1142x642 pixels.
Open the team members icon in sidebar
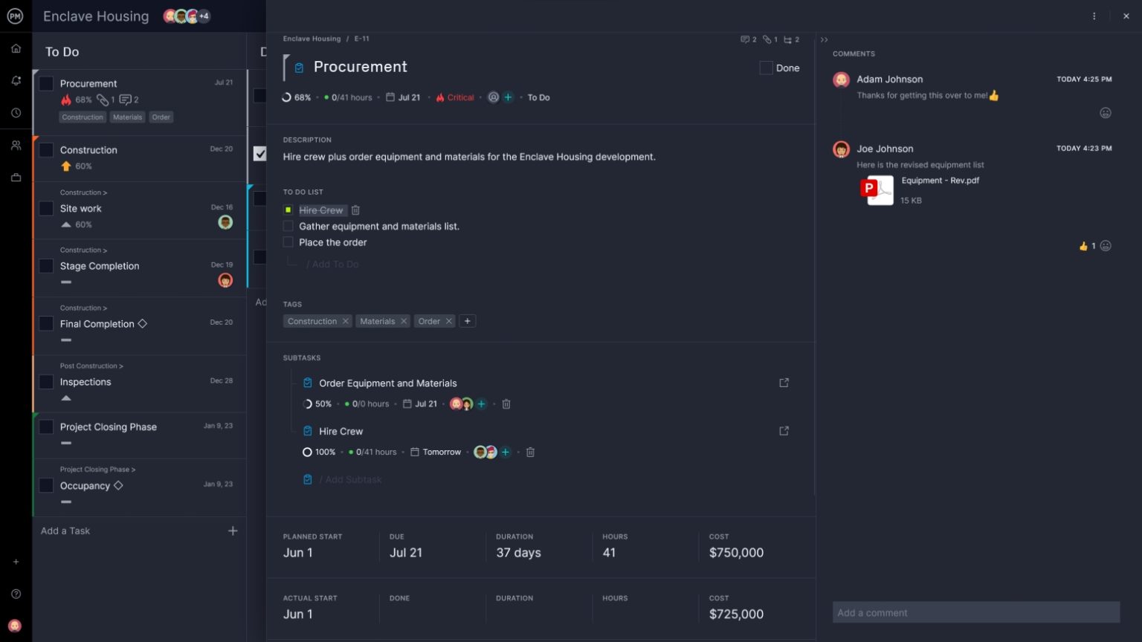(16, 146)
